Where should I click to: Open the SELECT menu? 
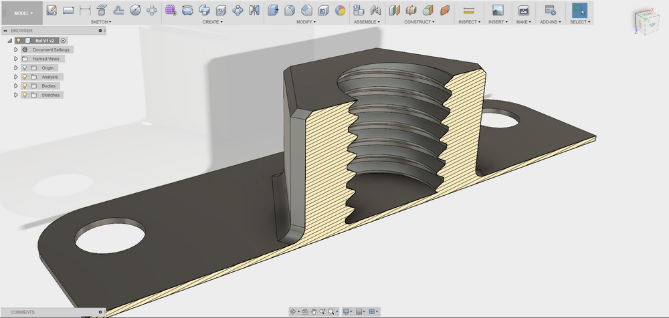[580, 22]
